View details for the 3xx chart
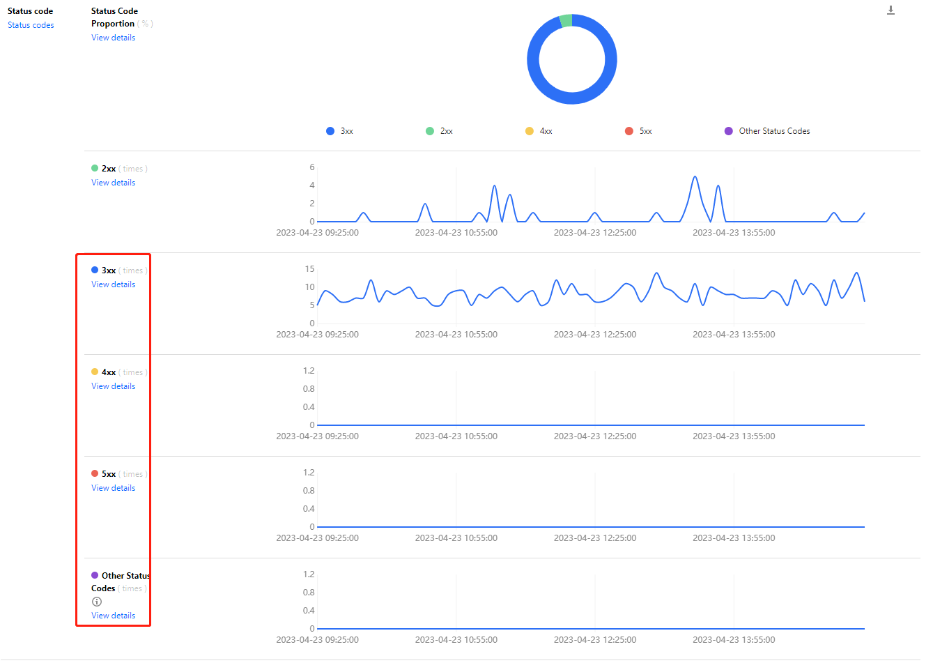 coord(114,284)
